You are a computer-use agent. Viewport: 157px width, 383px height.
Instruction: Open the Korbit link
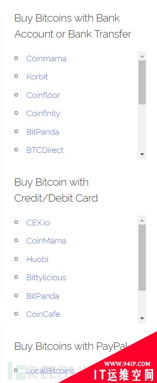(37, 77)
